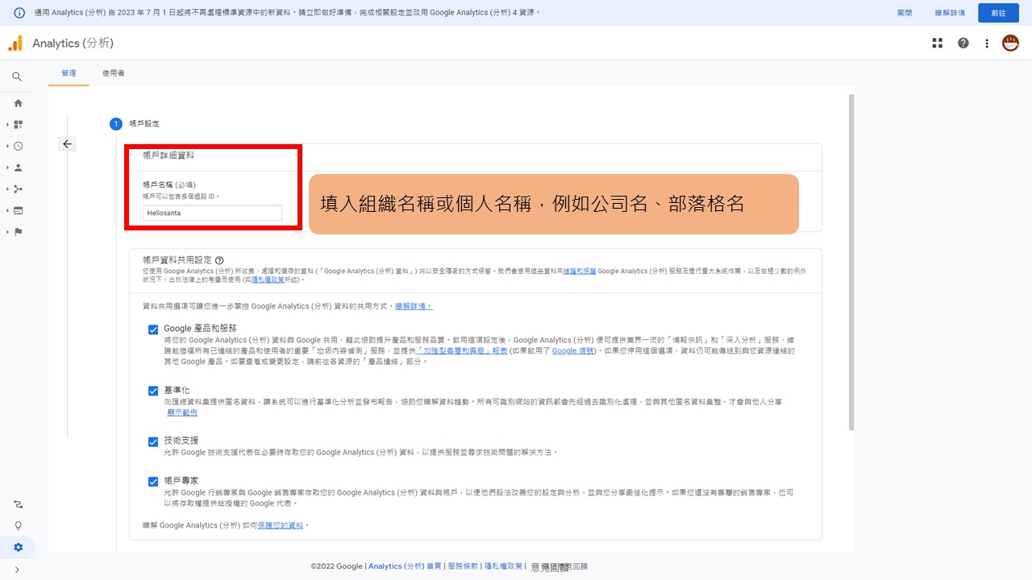Open the Admin gear icon
The height and width of the screenshot is (580, 1032).
point(18,547)
